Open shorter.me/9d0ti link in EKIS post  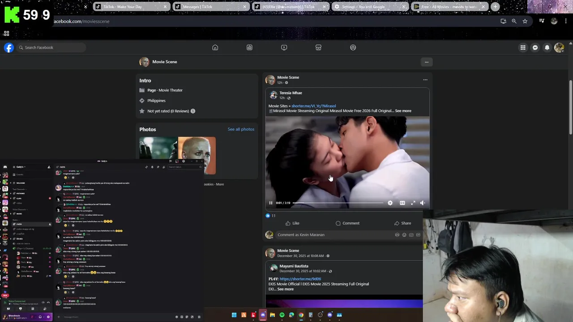[x=300, y=279]
